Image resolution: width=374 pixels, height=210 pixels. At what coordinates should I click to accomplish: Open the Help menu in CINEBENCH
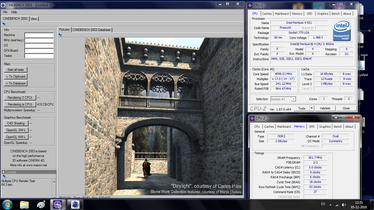[x=14, y=12]
